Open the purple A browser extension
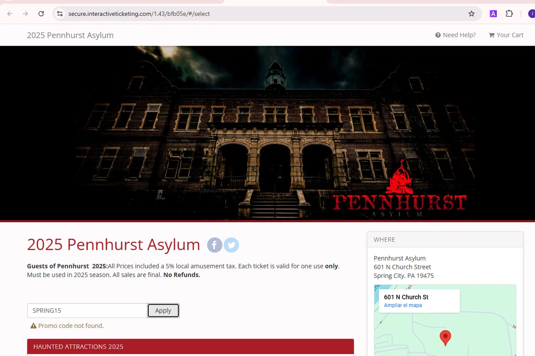 click(x=493, y=14)
